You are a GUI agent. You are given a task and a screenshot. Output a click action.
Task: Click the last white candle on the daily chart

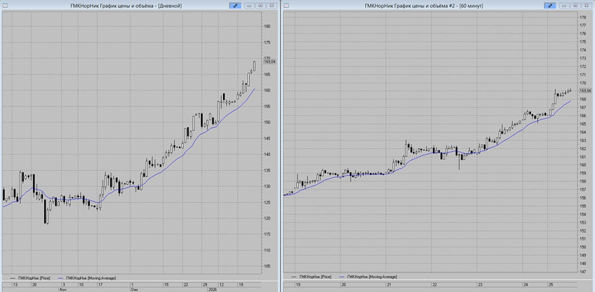point(254,65)
